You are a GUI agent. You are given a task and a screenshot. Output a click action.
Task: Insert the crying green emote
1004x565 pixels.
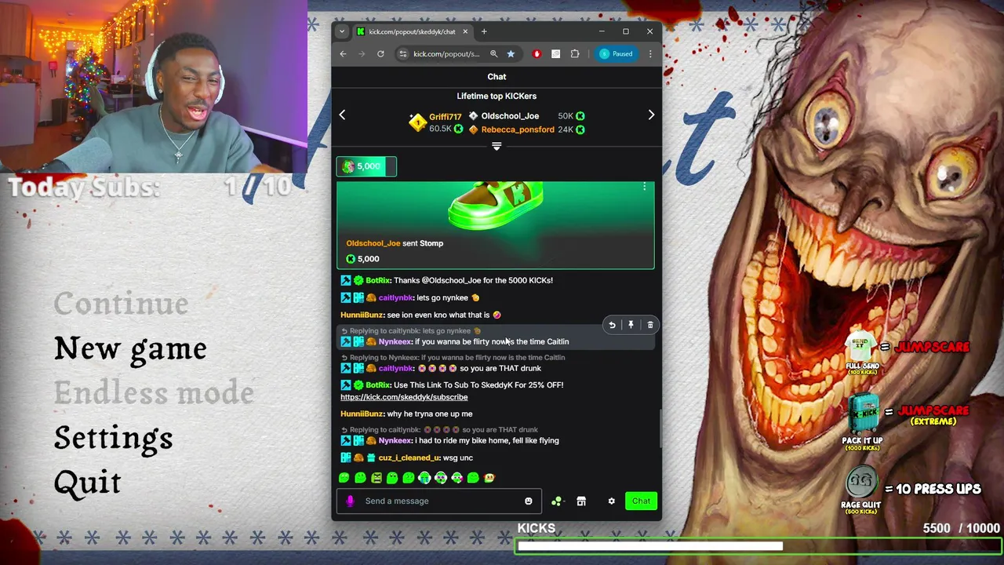pyautogui.click(x=424, y=478)
